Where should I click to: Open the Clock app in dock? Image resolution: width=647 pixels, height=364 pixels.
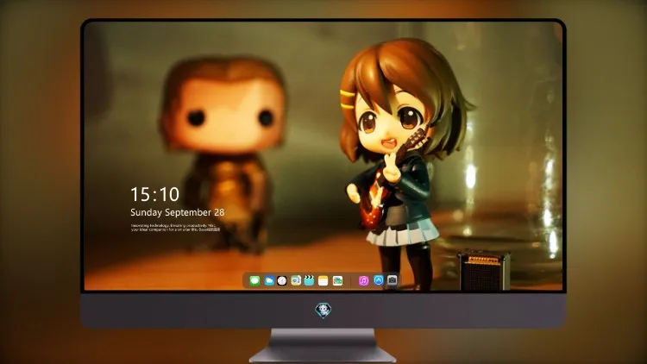click(282, 281)
